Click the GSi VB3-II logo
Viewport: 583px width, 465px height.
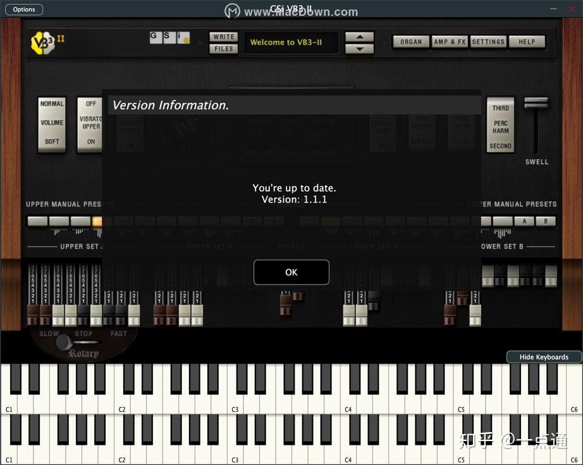41,41
